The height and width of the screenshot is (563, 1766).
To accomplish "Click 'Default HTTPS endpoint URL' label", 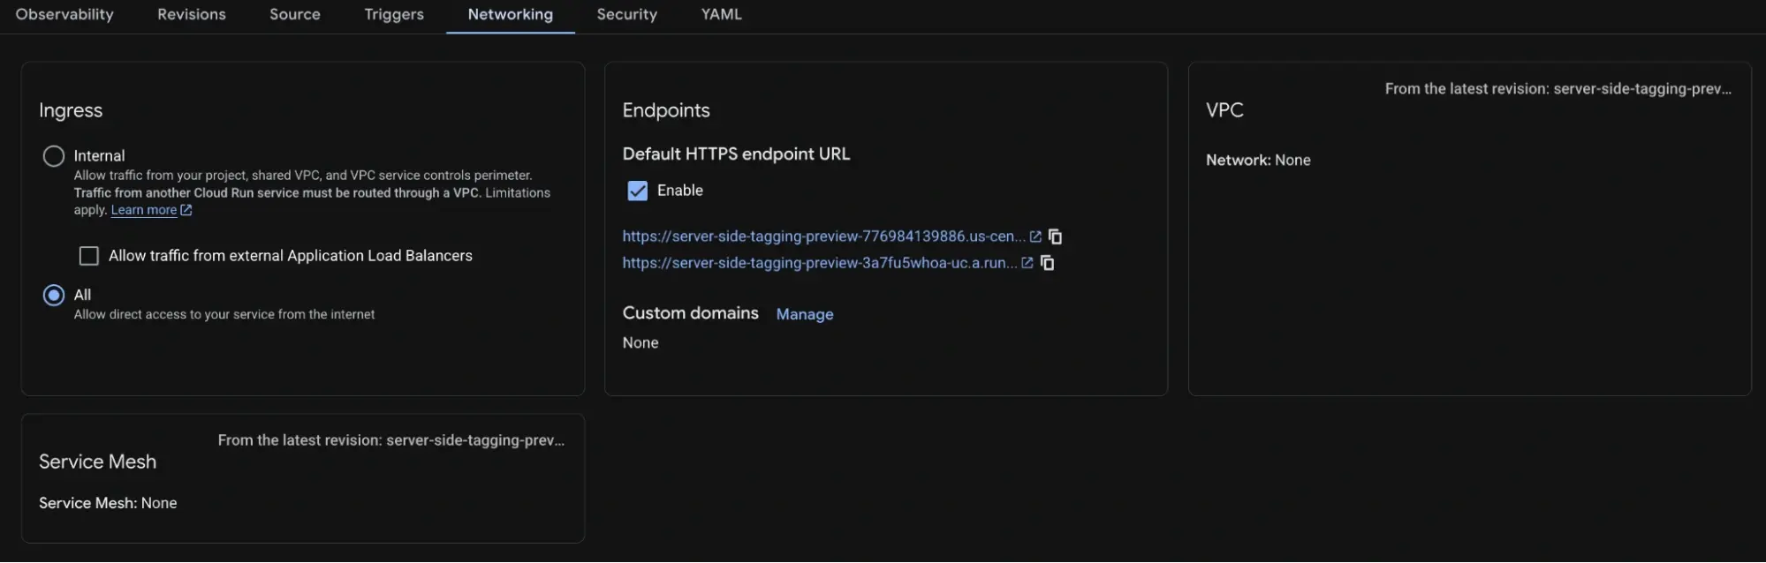I will click(736, 154).
